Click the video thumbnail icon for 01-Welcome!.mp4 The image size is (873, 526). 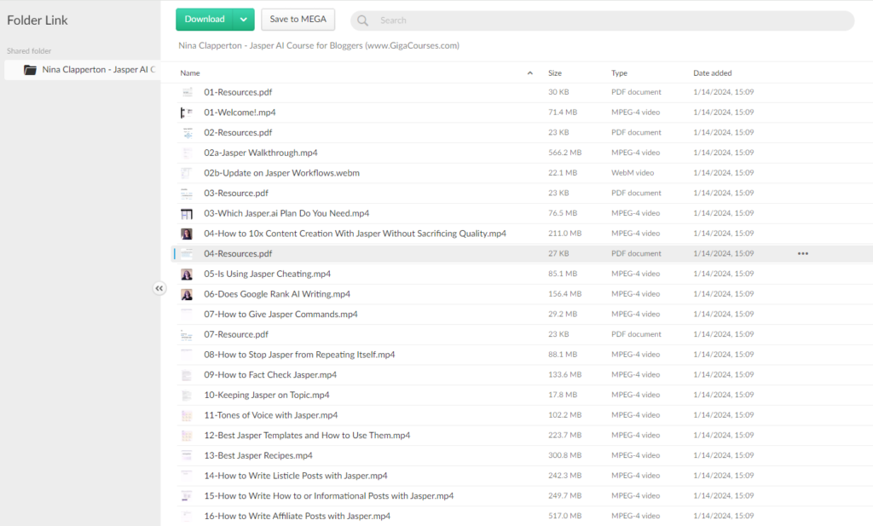coord(187,113)
